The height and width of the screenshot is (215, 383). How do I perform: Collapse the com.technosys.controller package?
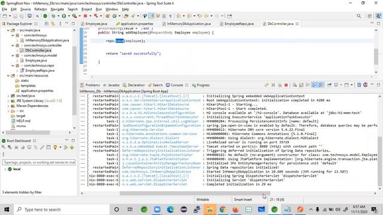tap(13, 45)
